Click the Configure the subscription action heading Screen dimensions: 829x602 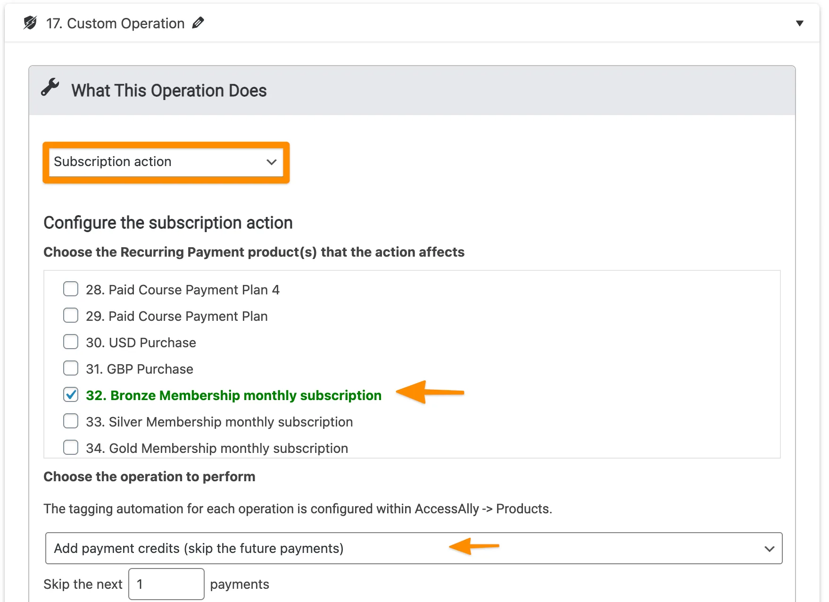pos(168,223)
